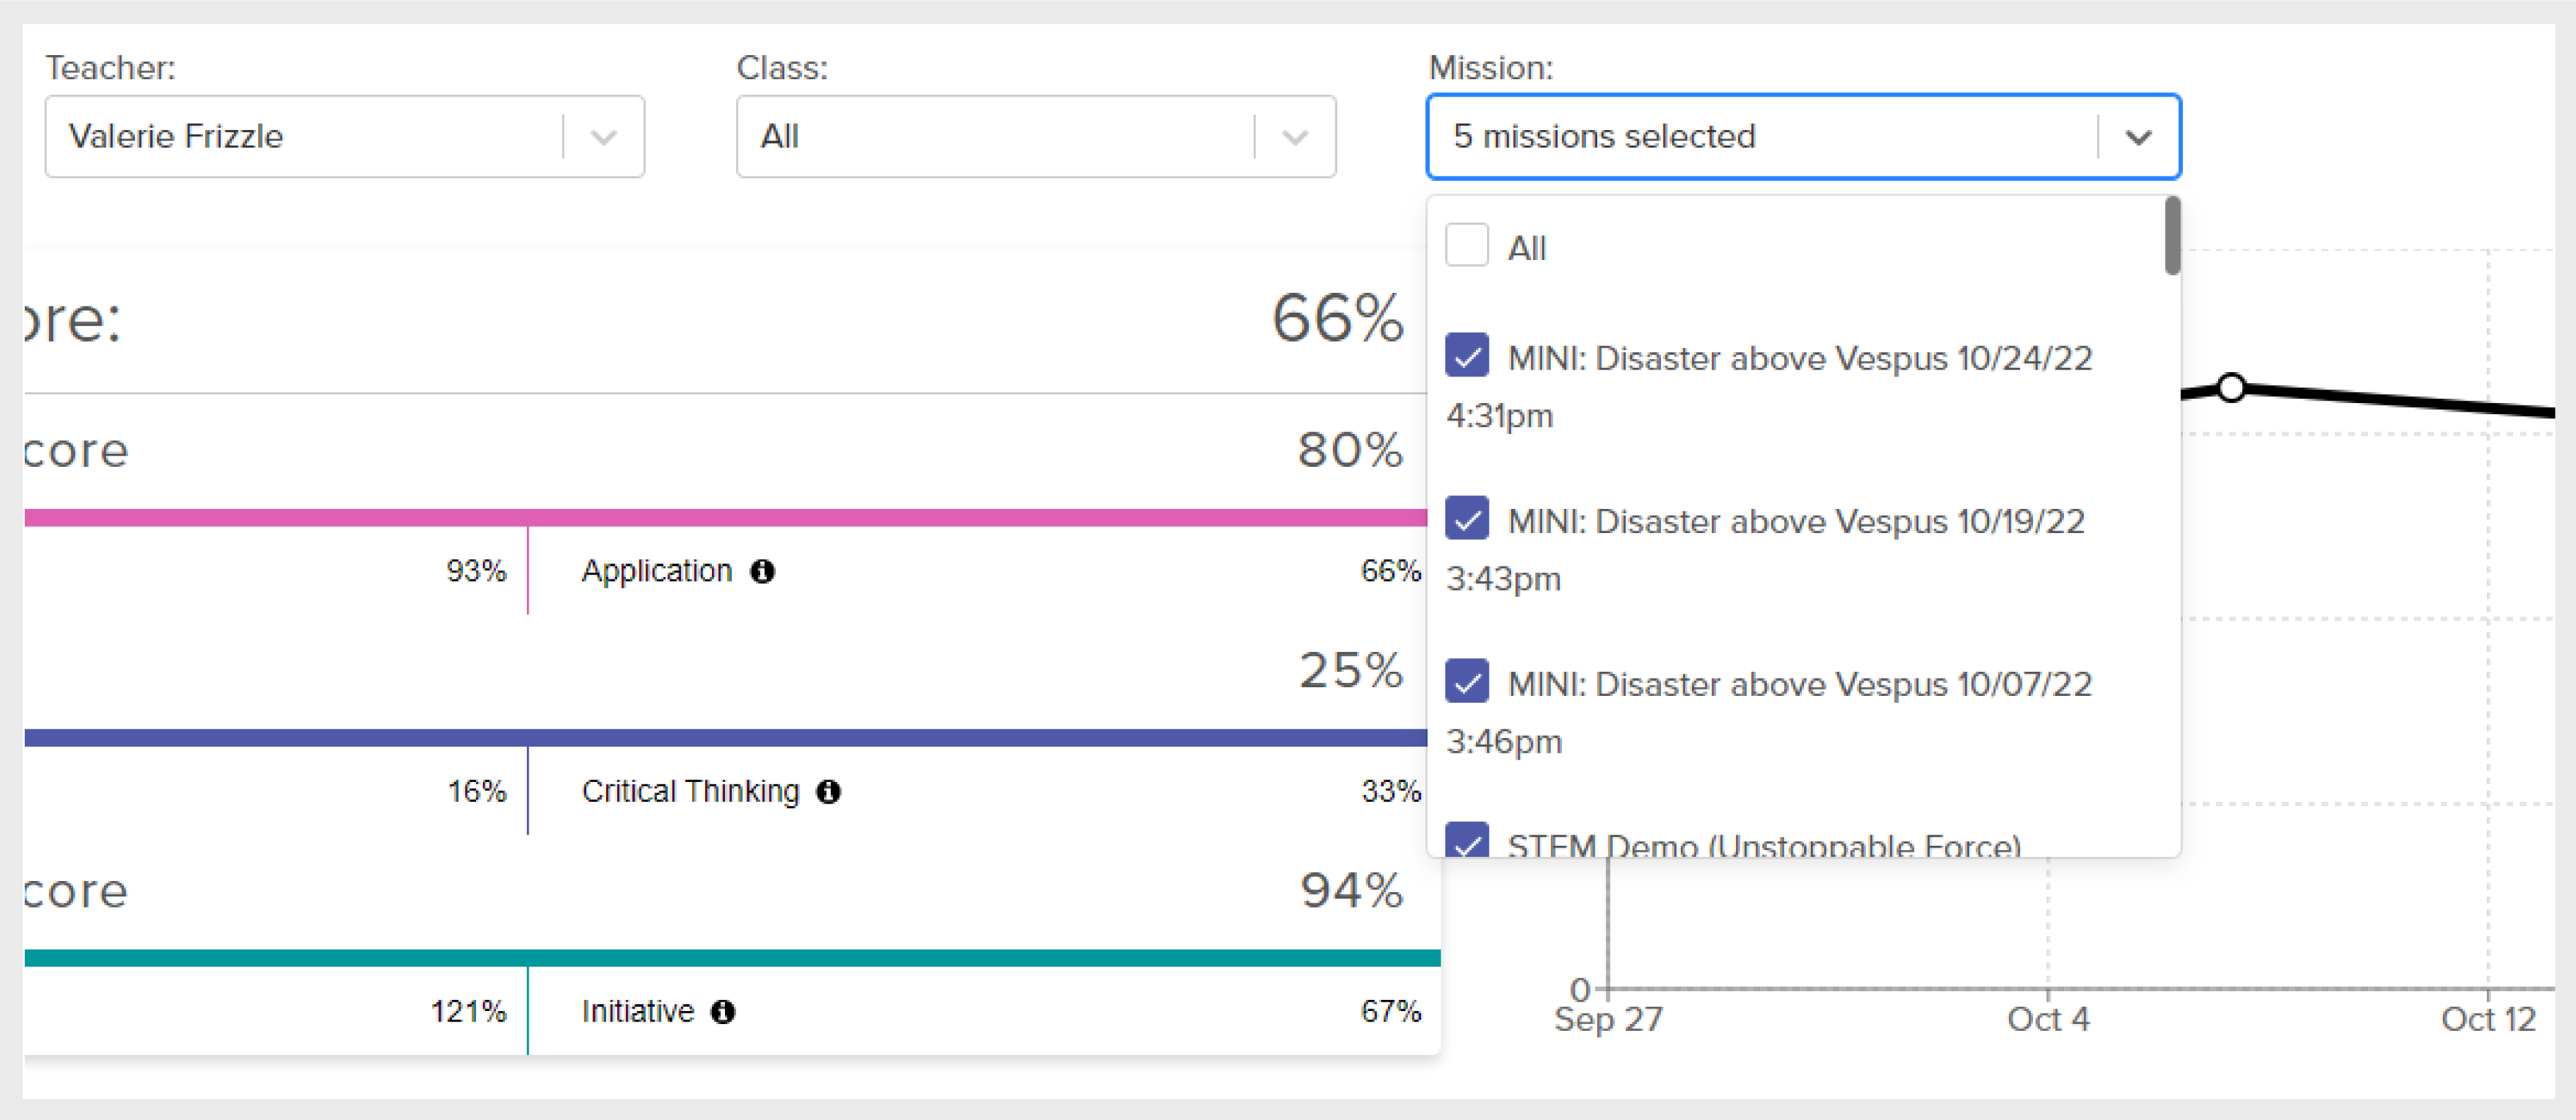
Task: Click the Valerie Frizzle teacher field
Action: coord(300,137)
